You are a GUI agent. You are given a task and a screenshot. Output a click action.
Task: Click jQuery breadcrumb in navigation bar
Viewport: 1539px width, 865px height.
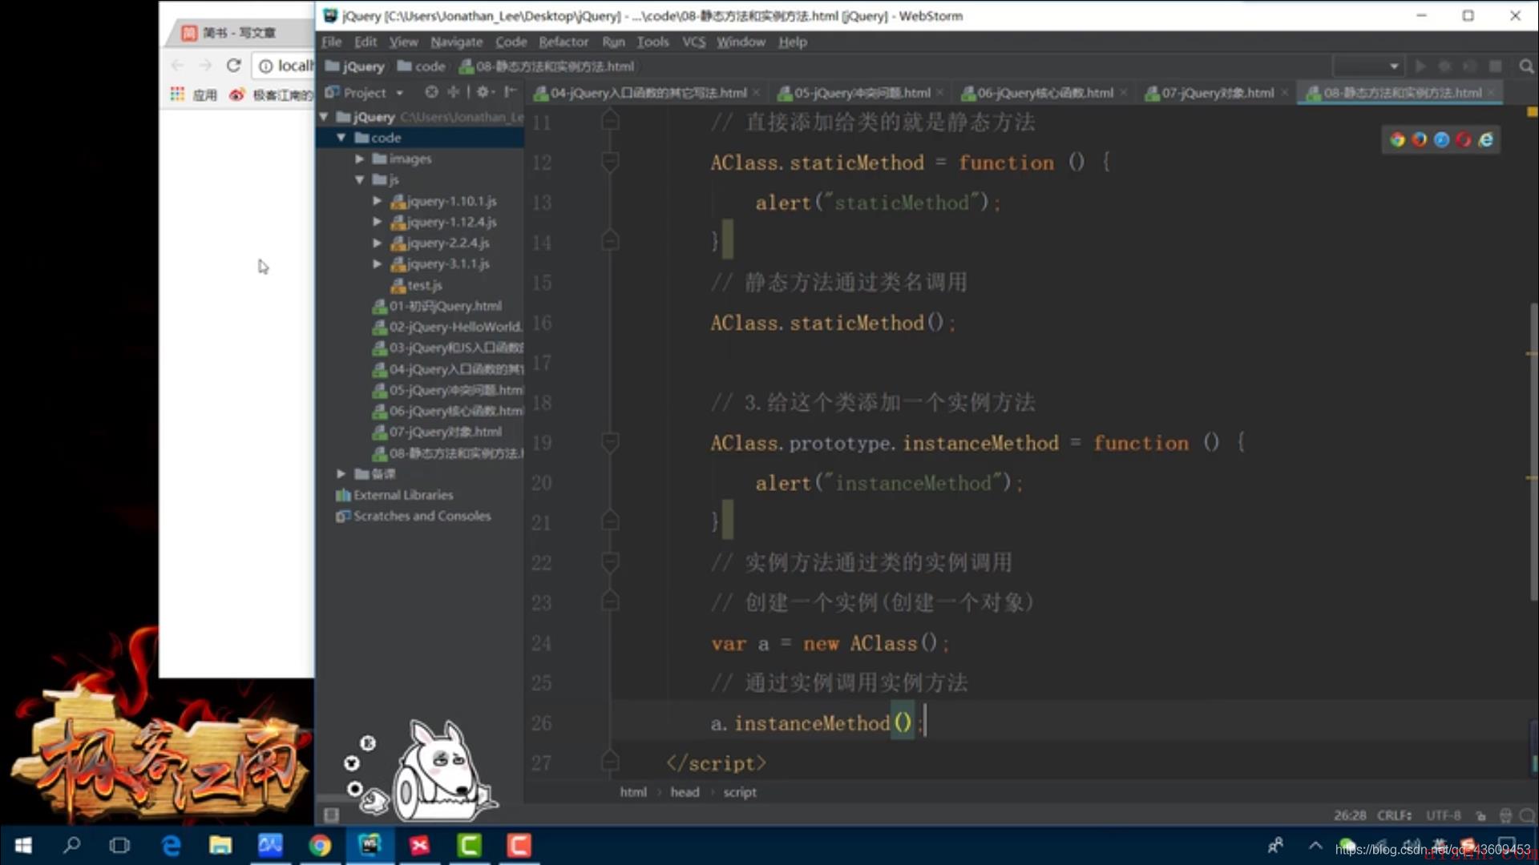[x=355, y=66]
